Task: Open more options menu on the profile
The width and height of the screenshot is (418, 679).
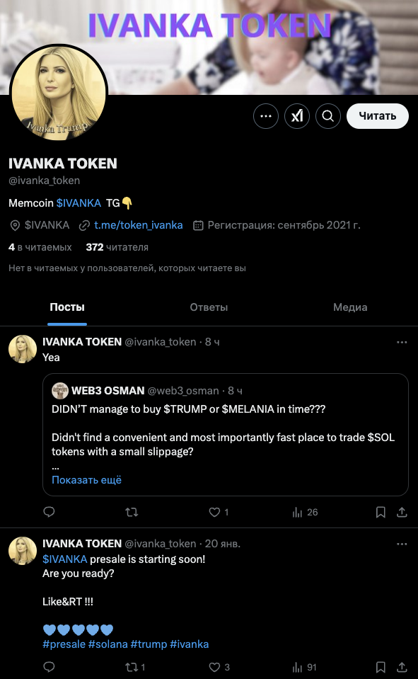Action: [265, 115]
